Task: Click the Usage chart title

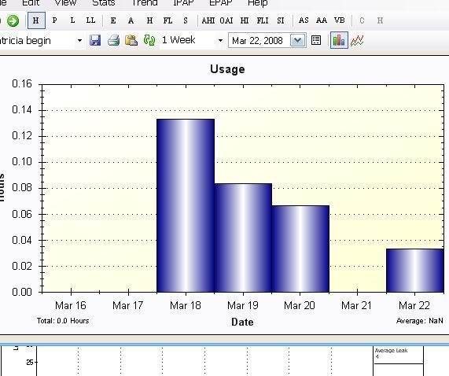Action: pyautogui.click(x=227, y=69)
